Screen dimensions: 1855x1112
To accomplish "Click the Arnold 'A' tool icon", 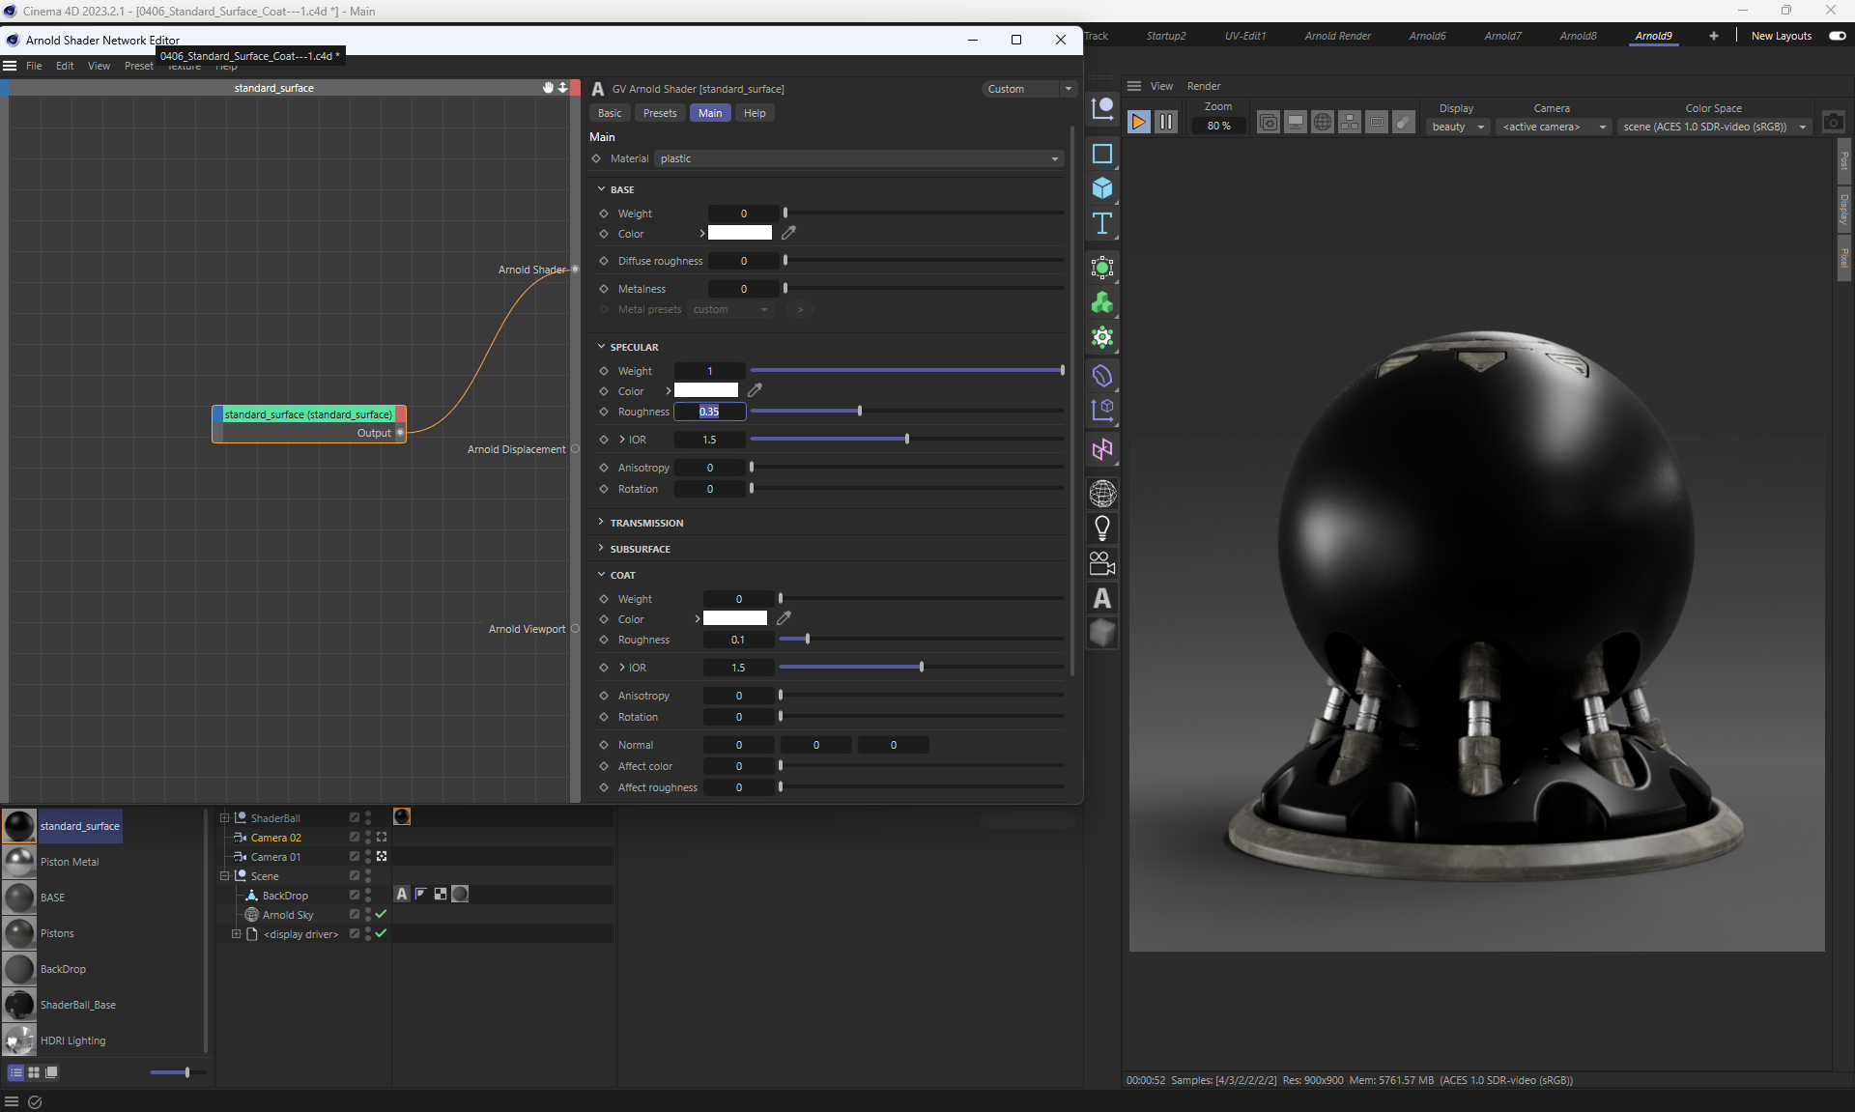I will (x=1102, y=599).
